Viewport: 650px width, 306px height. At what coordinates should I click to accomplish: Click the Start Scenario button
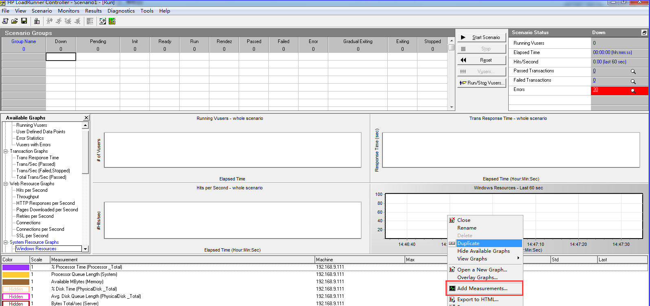[481, 37]
